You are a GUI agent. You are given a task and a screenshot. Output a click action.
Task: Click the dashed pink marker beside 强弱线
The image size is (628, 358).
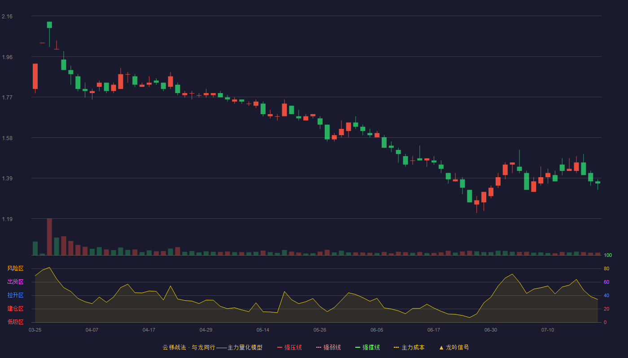point(318,347)
